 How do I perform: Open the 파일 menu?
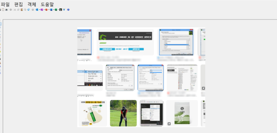click(x=5, y=4)
